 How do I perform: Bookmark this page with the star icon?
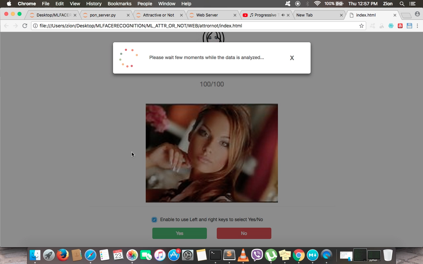coord(361,26)
